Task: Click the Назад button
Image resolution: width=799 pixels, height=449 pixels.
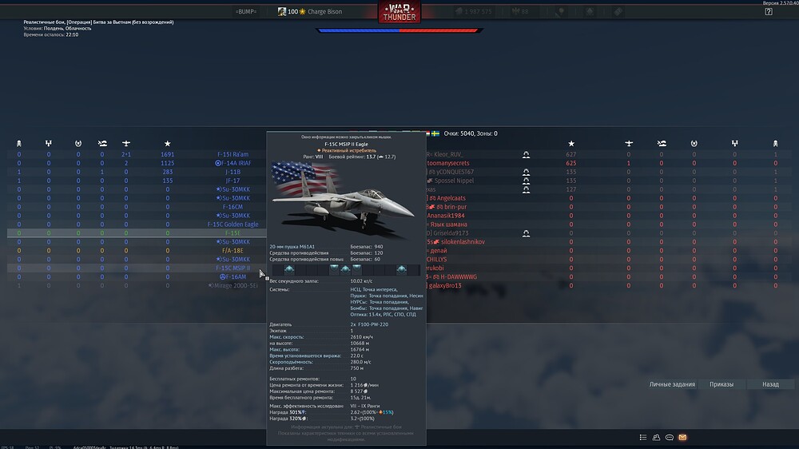Action: [770, 384]
